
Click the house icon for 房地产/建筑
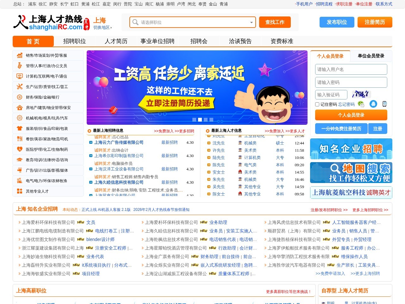[x=20, y=108]
